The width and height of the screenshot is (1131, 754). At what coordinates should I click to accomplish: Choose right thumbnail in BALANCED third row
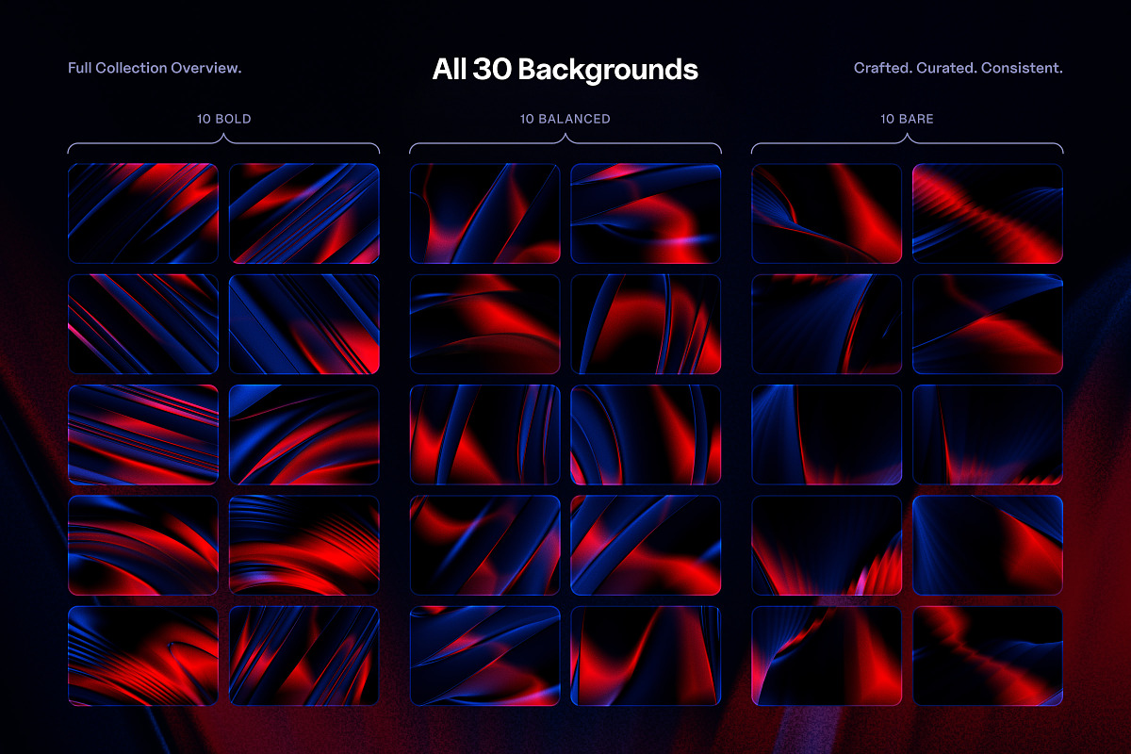[646, 434]
